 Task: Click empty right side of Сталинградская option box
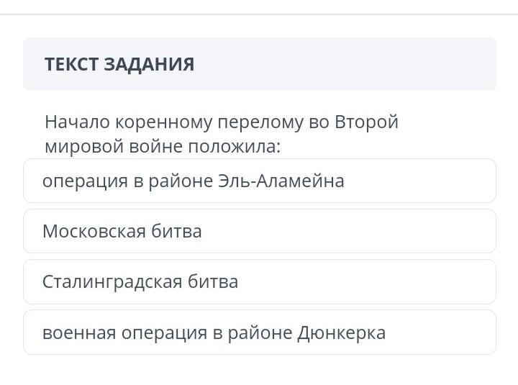(396, 281)
